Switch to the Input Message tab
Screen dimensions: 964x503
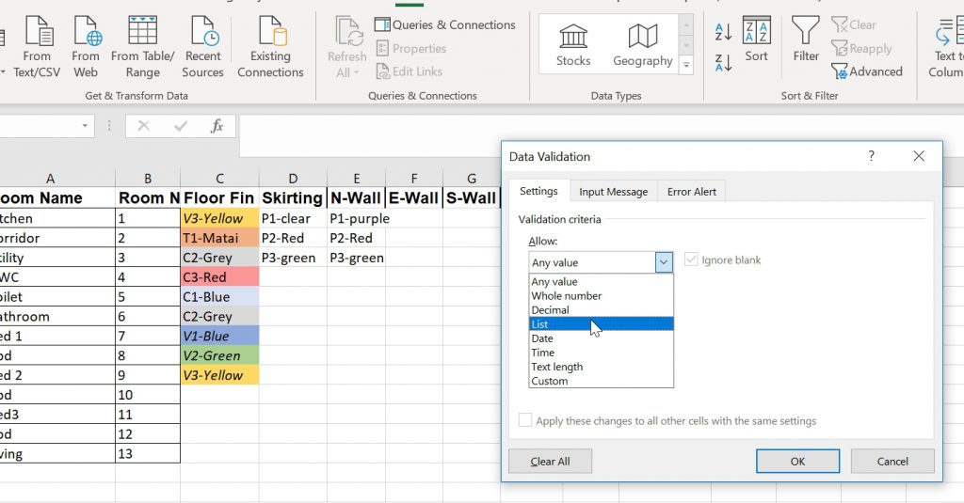pos(613,192)
